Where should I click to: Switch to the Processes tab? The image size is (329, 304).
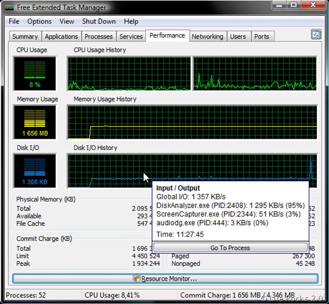99,37
